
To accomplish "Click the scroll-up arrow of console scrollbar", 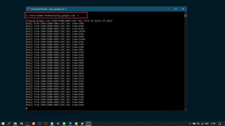I will click(185, 13).
